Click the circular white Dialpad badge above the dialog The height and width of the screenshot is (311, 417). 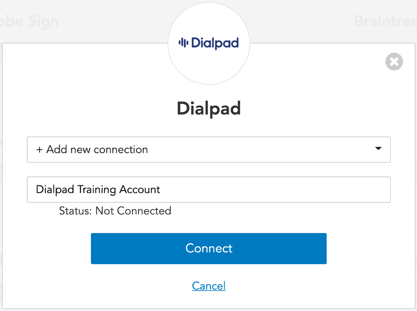coord(208,43)
